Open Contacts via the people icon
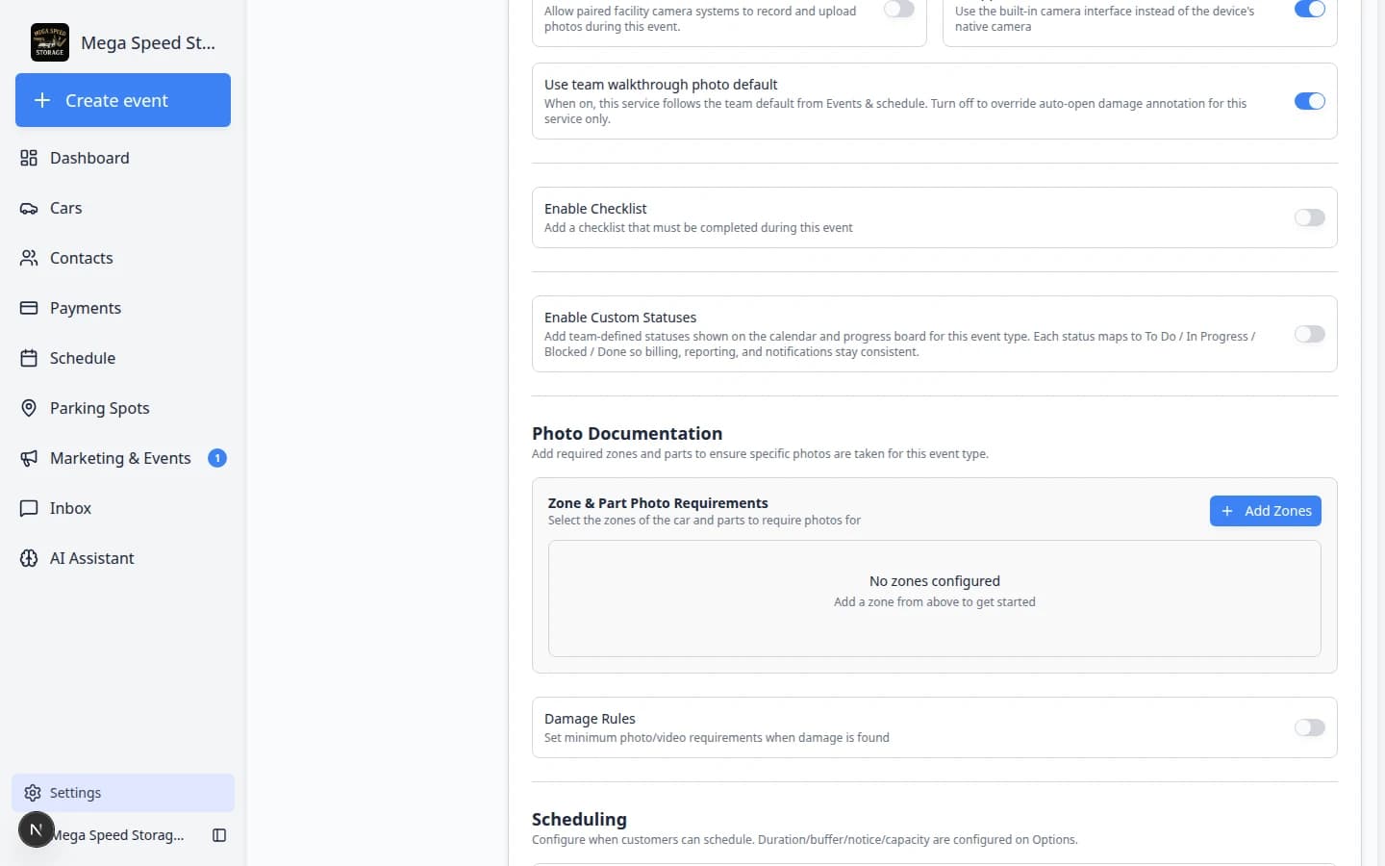Screen dimensions: 1385x866 tap(29, 258)
